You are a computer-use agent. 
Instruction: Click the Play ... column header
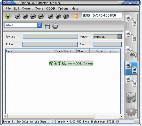point(83,51)
